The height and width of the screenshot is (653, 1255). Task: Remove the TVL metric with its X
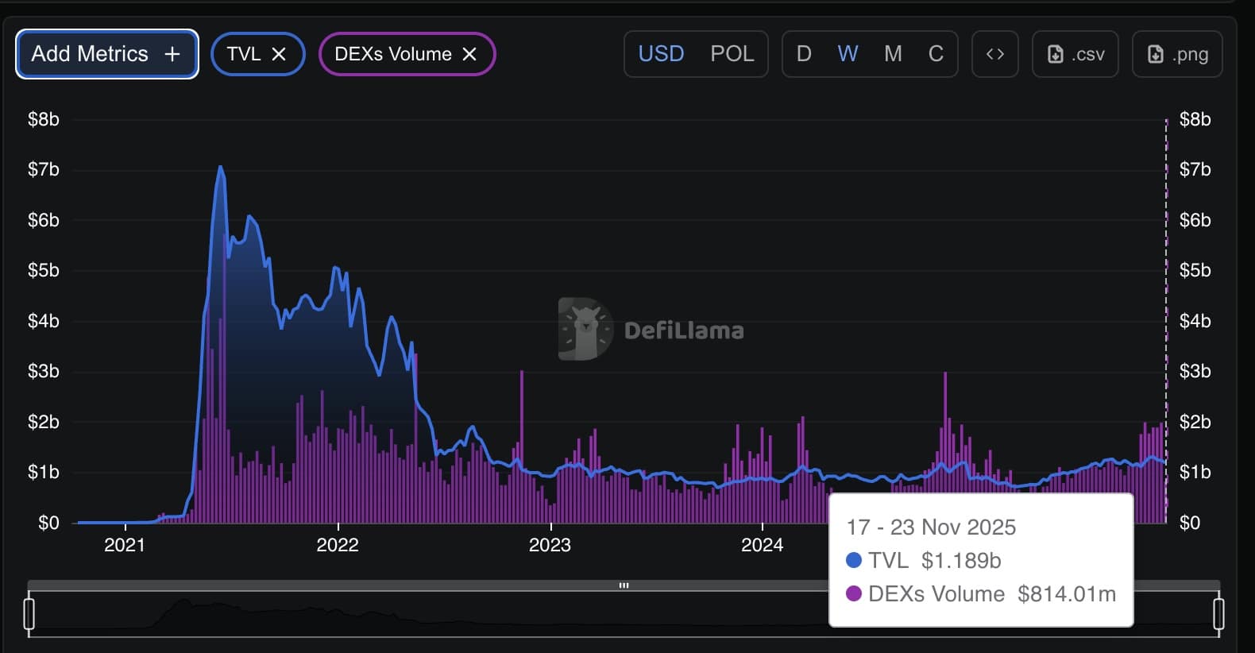click(x=279, y=54)
